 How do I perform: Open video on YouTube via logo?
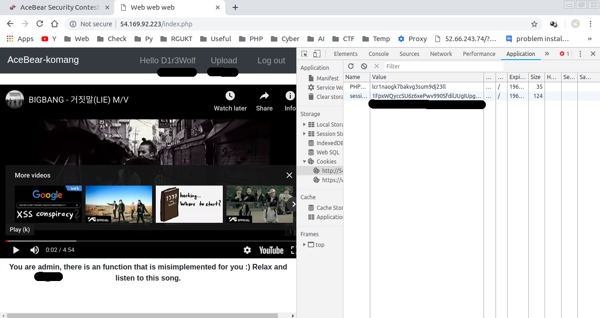pyautogui.click(x=271, y=250)
